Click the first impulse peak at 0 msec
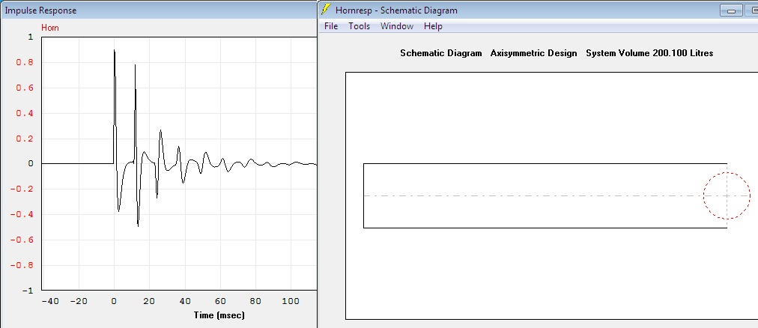Image resolution: width=758 pixels, height=328 pixels. [x=114, y=50]
